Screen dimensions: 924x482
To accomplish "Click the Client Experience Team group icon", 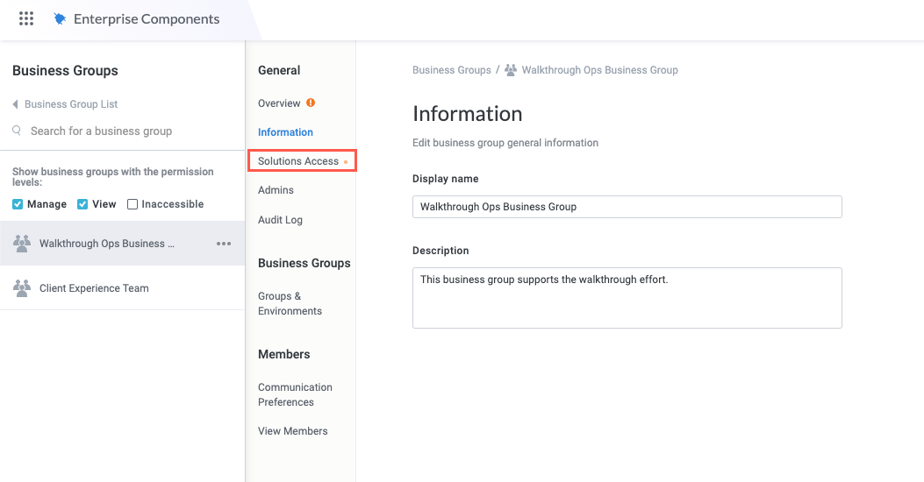I will tap(22, 288).
